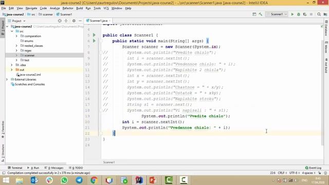Collapse all in Project panel

tap(66, 21)
